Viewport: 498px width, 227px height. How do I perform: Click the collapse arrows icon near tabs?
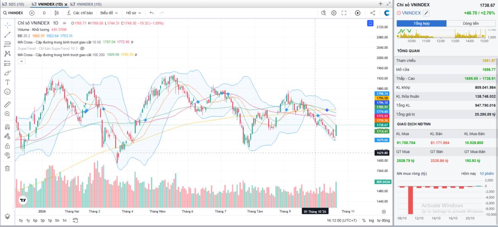tap(388, 3)
